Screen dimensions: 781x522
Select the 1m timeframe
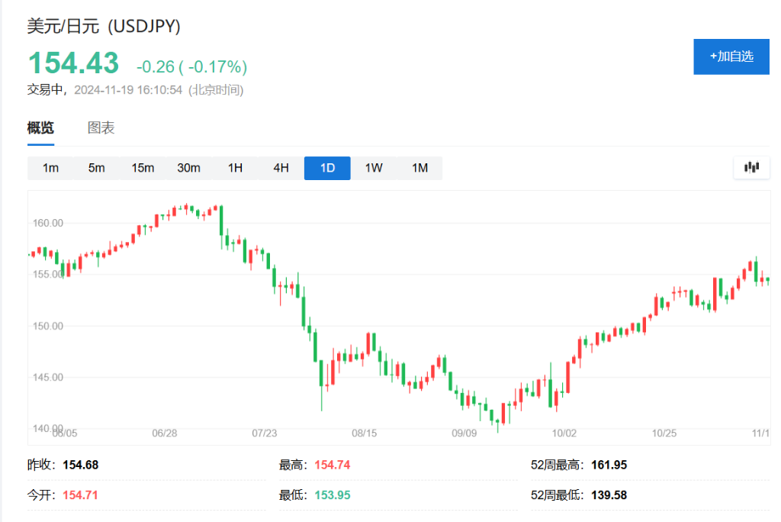point(50,168)
